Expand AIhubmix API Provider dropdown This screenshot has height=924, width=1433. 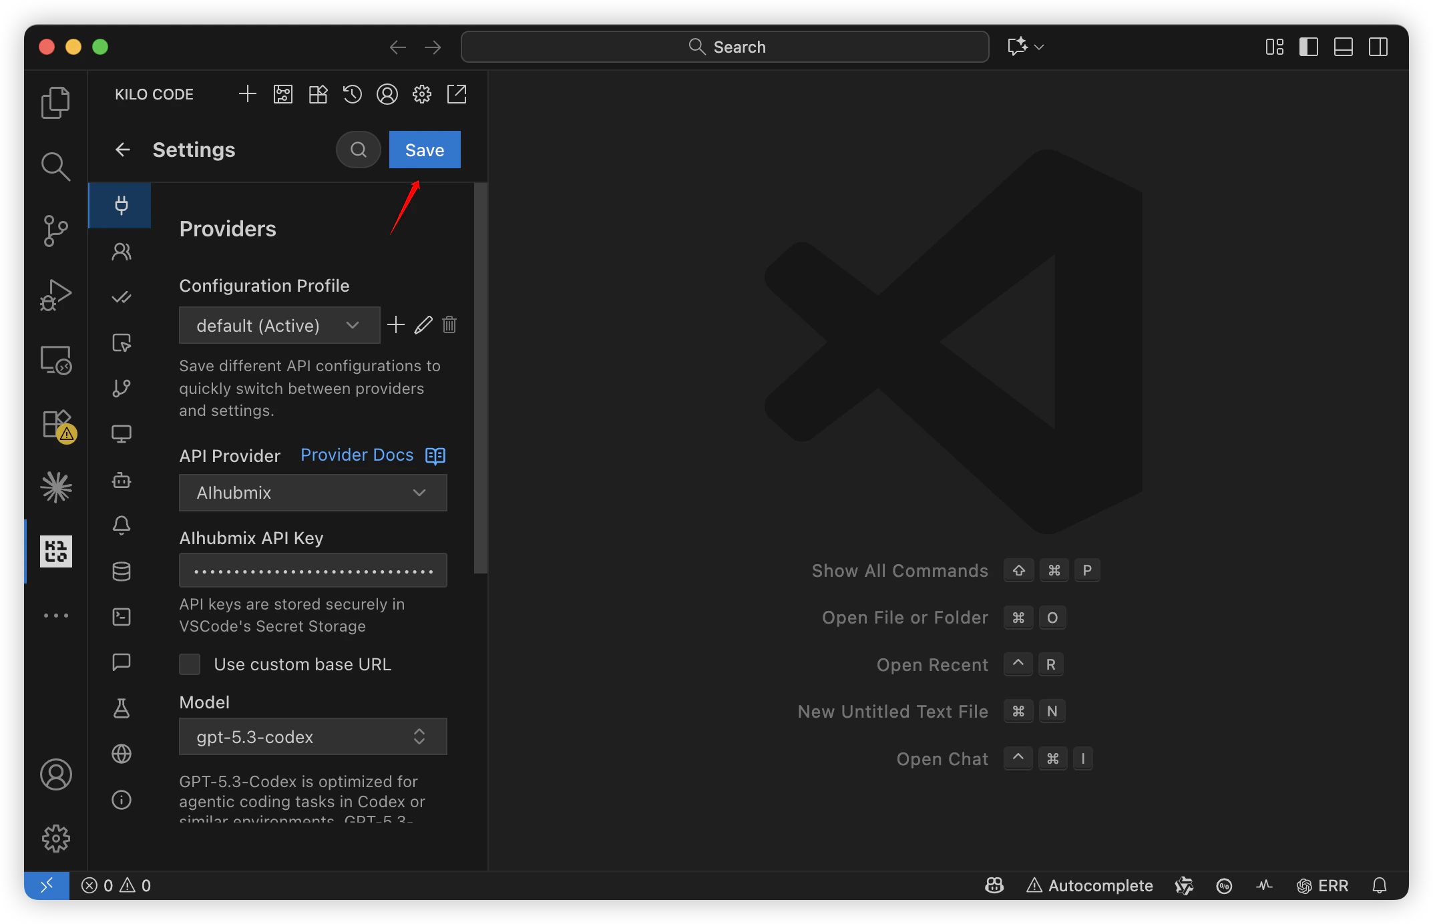(313, 493)
